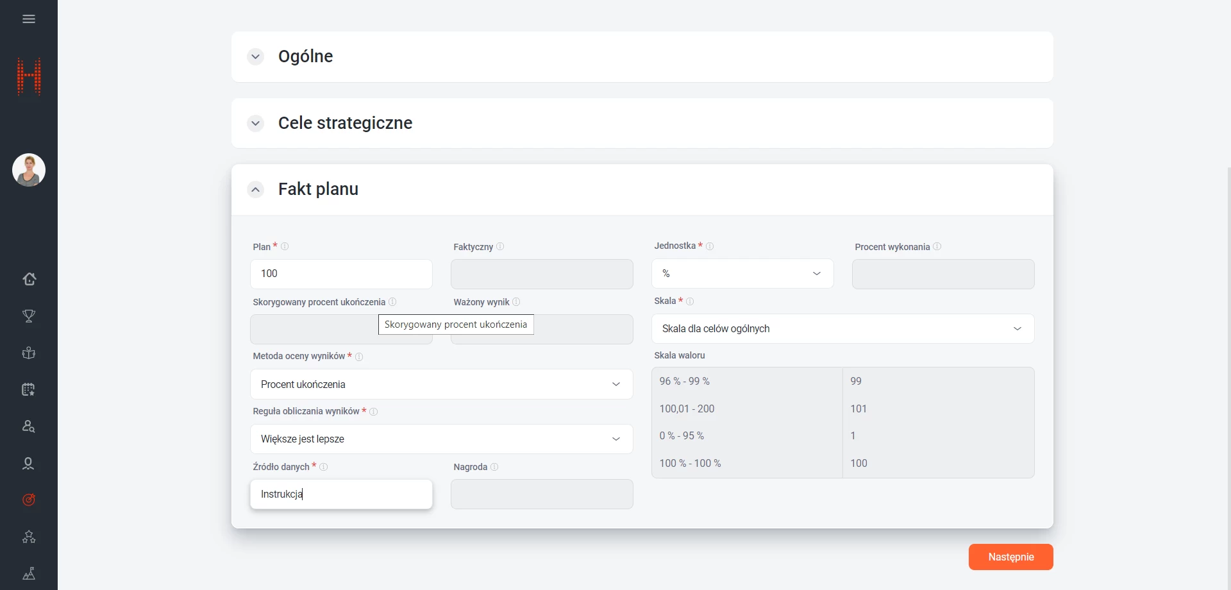Open the trophy achievements icon
Screen dimensions: 1231x590
point(29,316)
